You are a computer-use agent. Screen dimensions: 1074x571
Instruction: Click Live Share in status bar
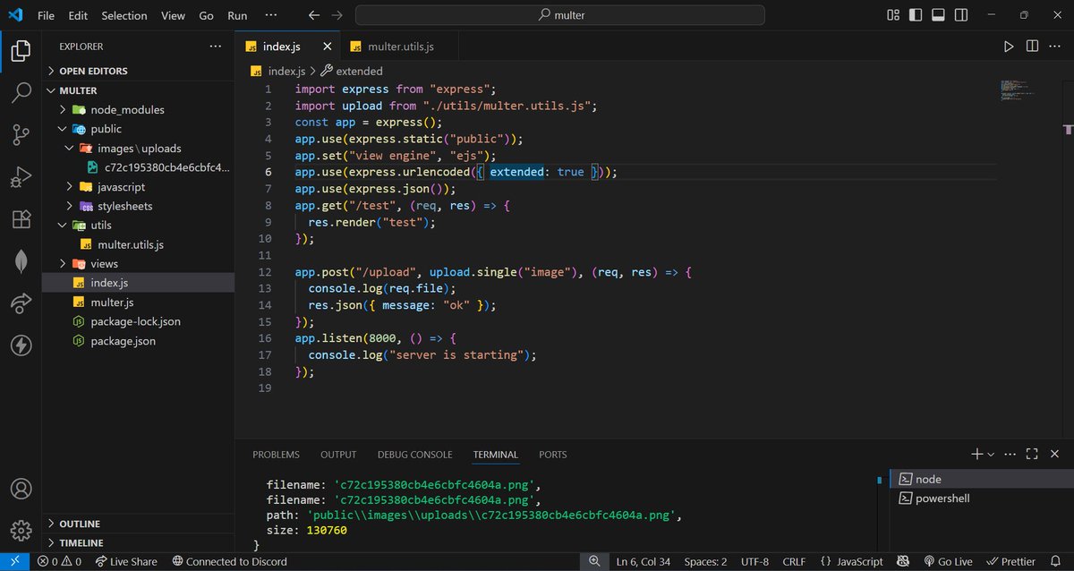click(x=125, y=561)
